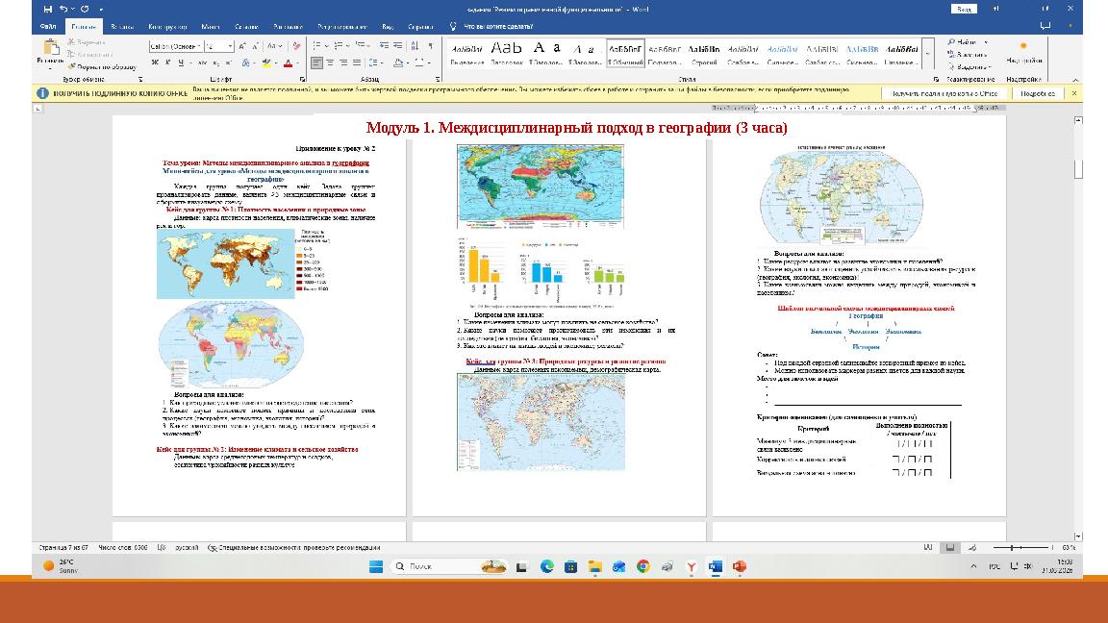Toggle bold formatting

(x=154, y=62)
